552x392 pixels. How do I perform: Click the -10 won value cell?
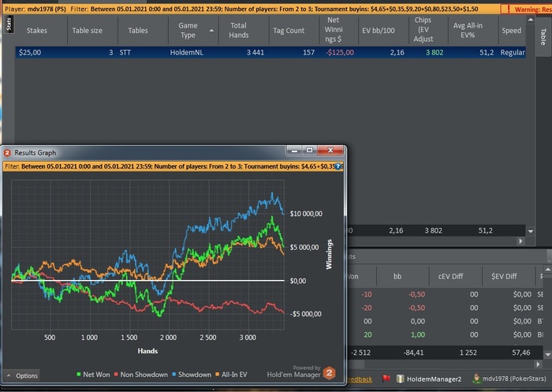pyautogui.click(x=367, y=294)
